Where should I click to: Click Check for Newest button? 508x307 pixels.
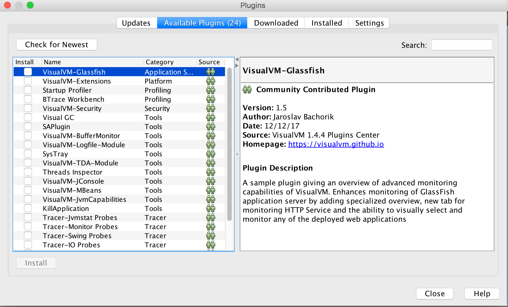(x=57, y=45)
